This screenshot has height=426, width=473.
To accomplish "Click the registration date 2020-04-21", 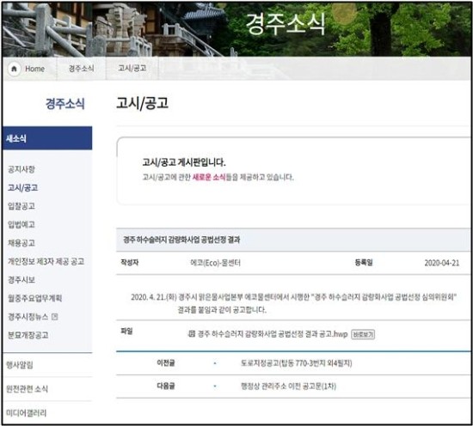I will click(x=442, y=263).
